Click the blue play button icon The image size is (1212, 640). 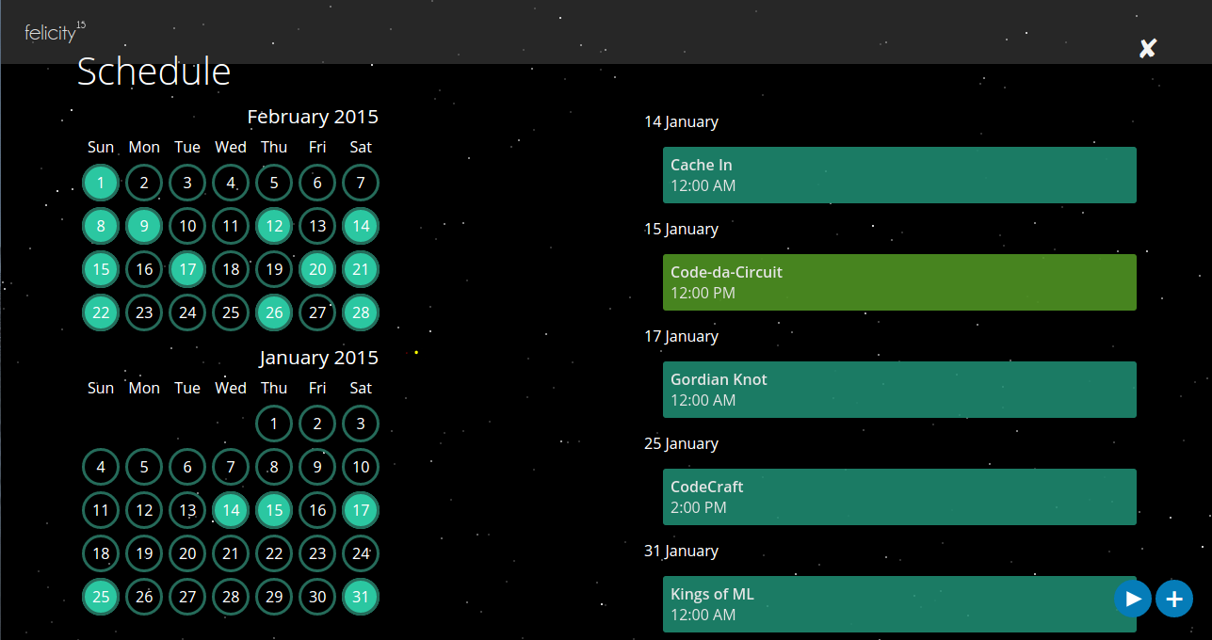point(1133,599)
